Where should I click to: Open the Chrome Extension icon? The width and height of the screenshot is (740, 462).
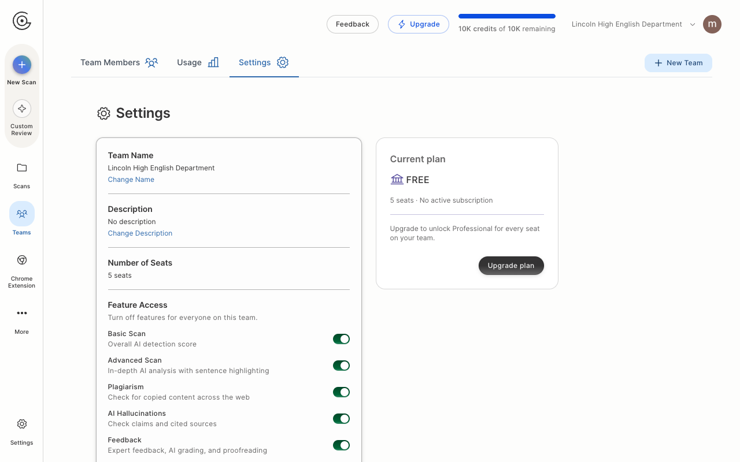[x=22, y=260]
